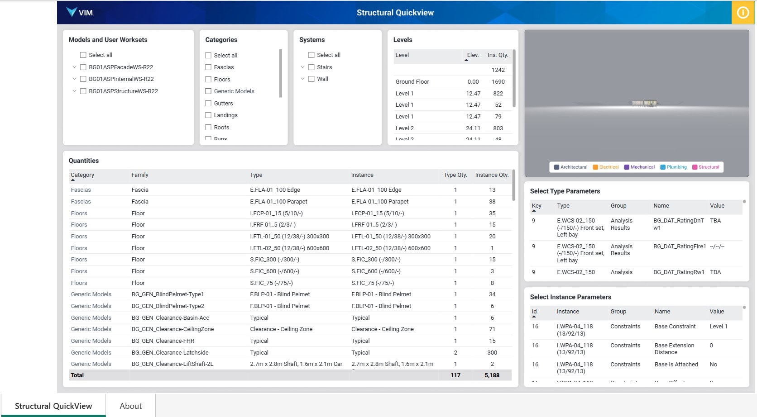Click the Electrical legend marker
757x417 pixels.
click(595, 167)
